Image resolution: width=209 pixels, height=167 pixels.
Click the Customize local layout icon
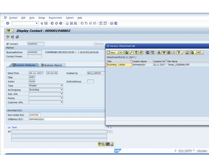point(116,23)
